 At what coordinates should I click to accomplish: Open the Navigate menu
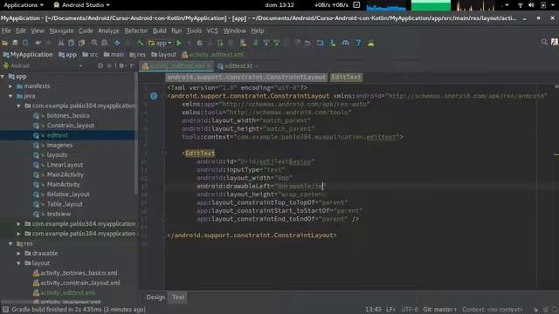pos(61,31)
